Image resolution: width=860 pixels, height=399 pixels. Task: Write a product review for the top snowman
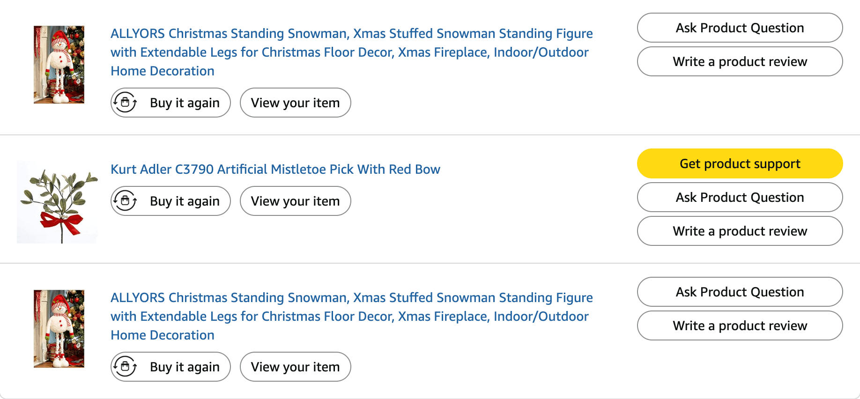pyautogui.click(x=740, y=61)
